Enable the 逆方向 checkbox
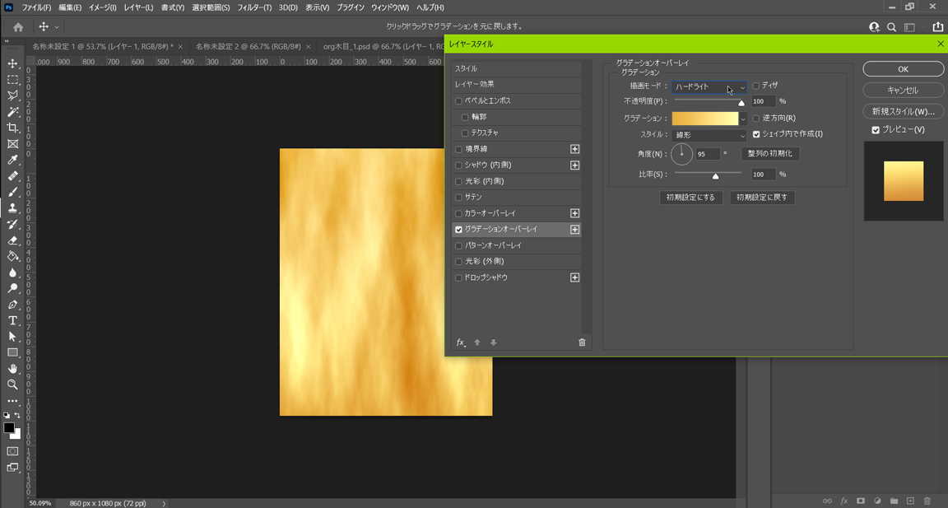Screen dimensions: 948x508 point(755,119)
